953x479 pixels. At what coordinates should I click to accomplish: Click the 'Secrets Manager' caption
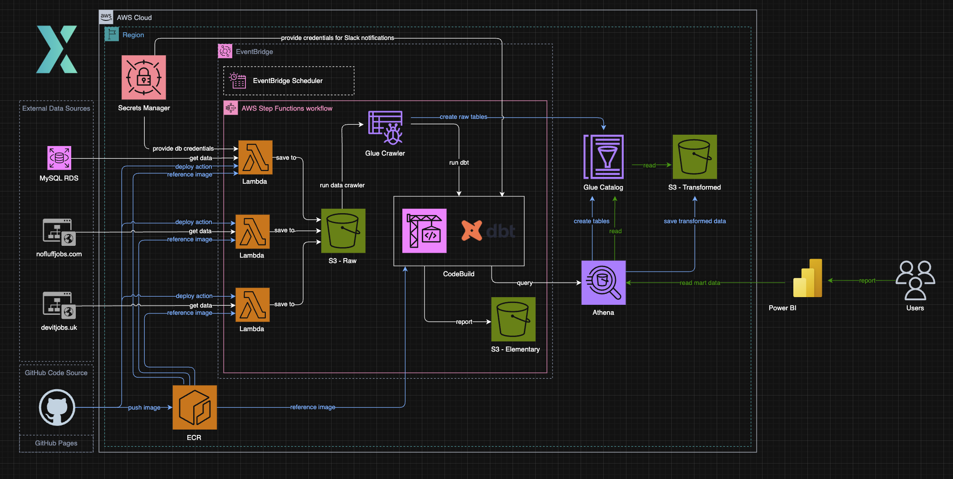coord(144,108)
